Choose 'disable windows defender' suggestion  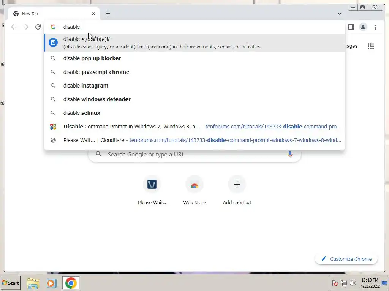point(194,99)
